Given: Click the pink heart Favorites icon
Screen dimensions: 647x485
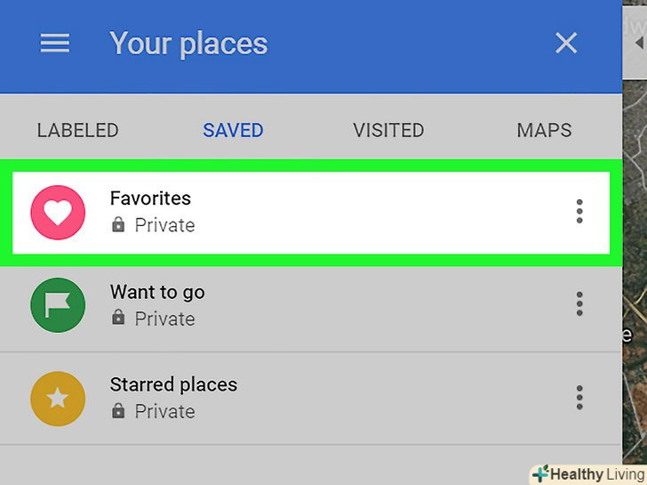Looking at the screenshot, I should coord(58,212).
